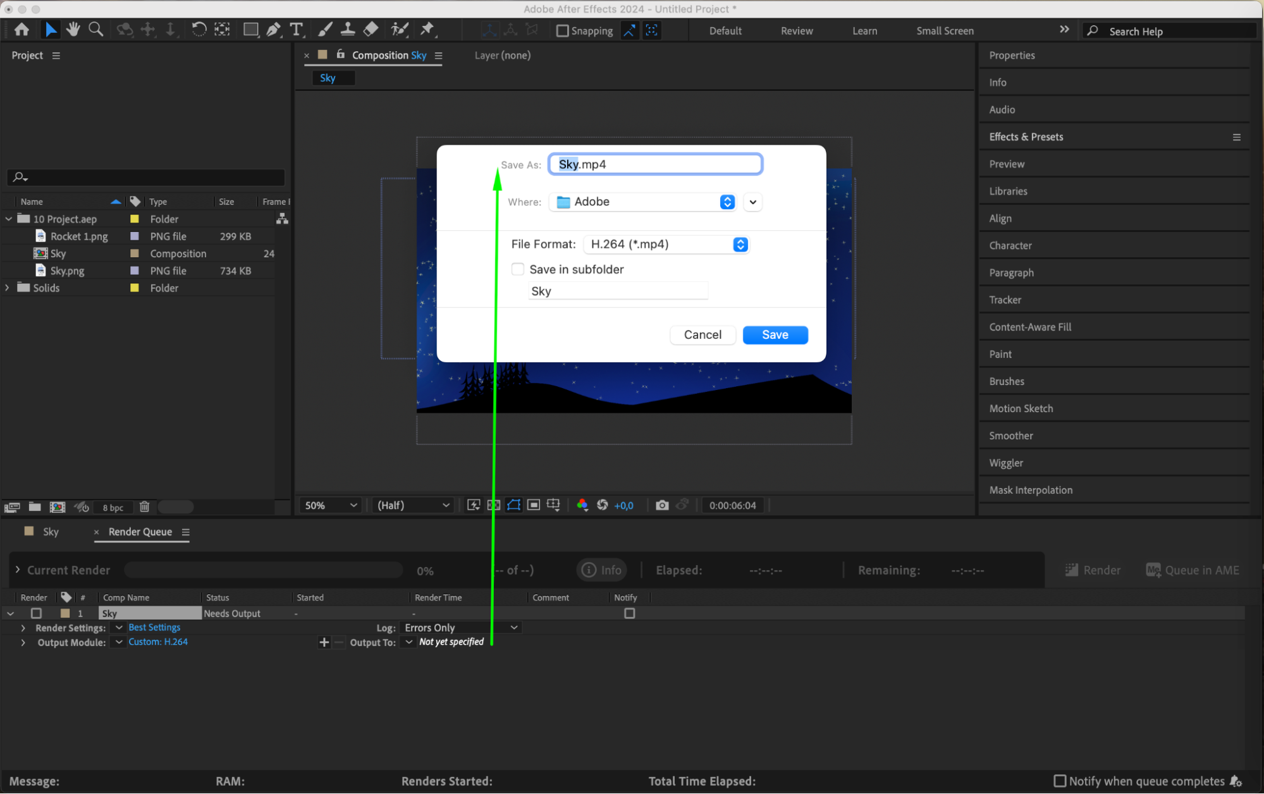Select the Zoom magnifier tool
Screen dimensions: 1264x794
[x=95, y=29]
